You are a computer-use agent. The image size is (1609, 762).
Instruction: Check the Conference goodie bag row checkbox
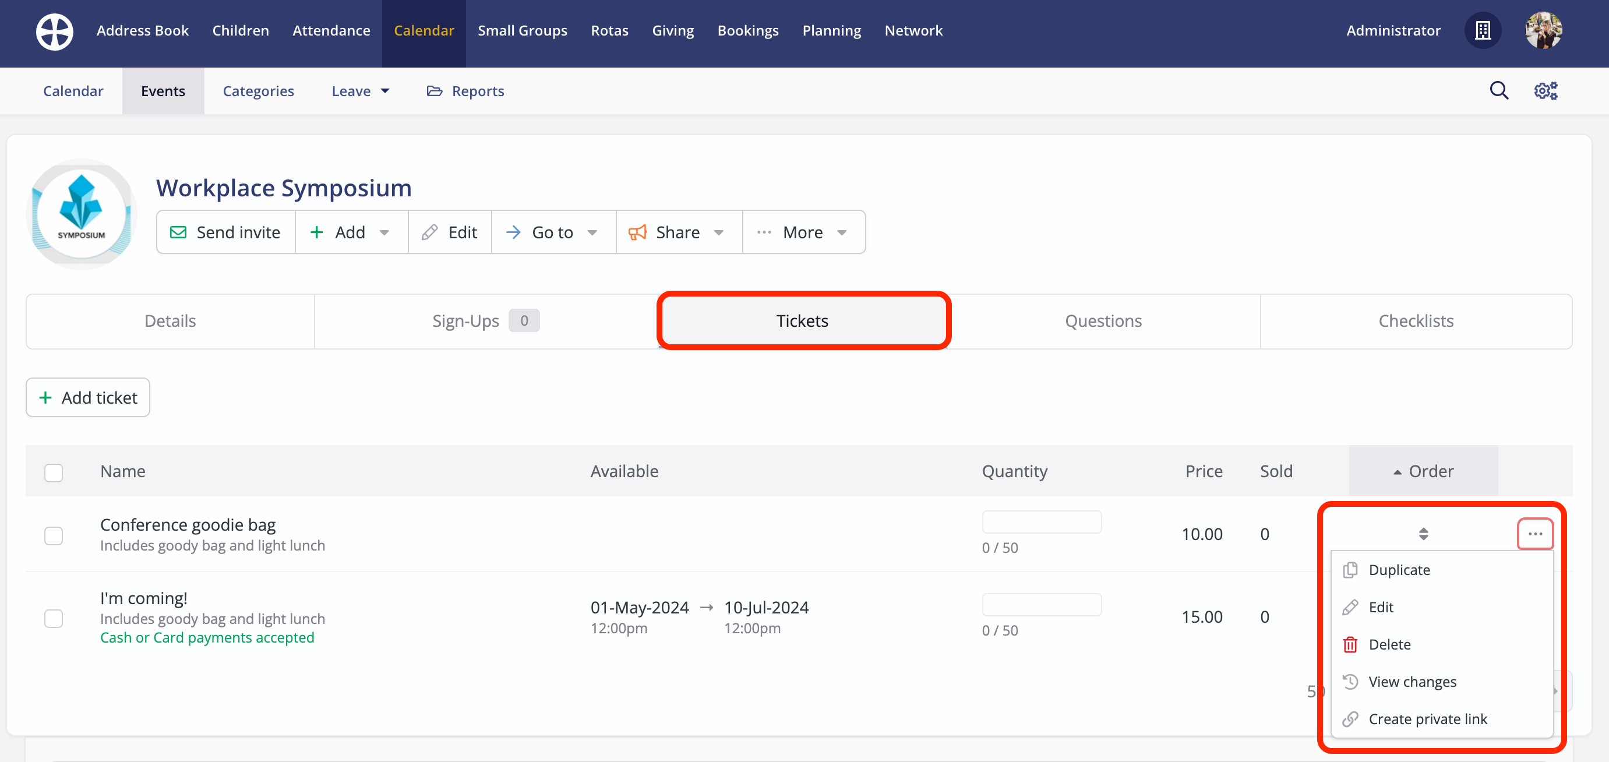click(x=53, y=535)
